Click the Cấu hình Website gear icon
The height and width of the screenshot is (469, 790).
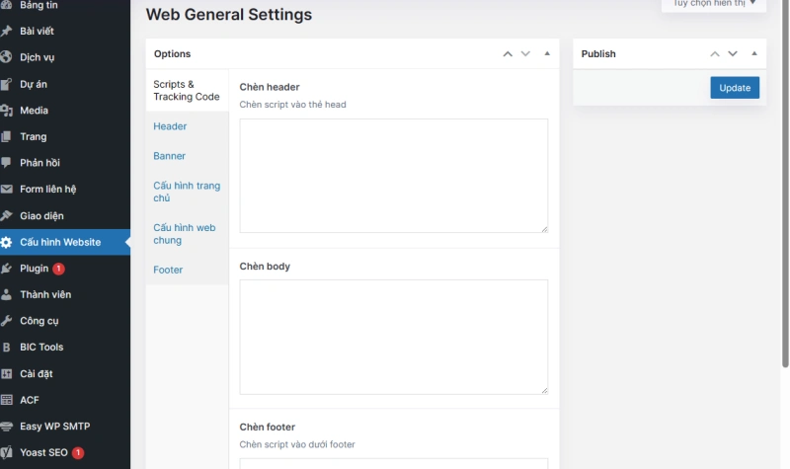click(x=6, y=242)
